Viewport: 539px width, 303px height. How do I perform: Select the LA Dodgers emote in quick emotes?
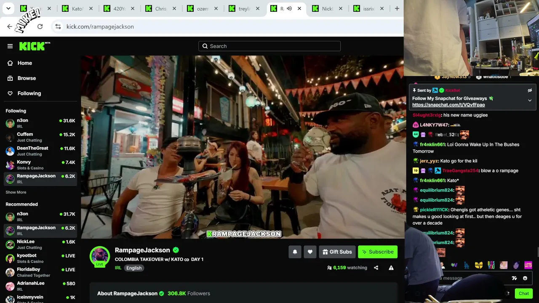click(467, 265)
